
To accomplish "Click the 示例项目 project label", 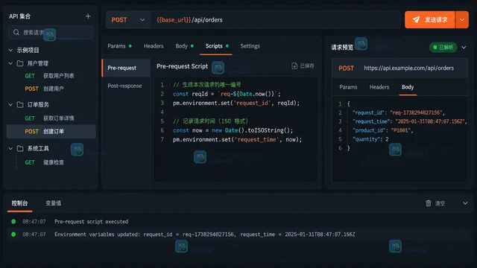I will pos(28,50).
